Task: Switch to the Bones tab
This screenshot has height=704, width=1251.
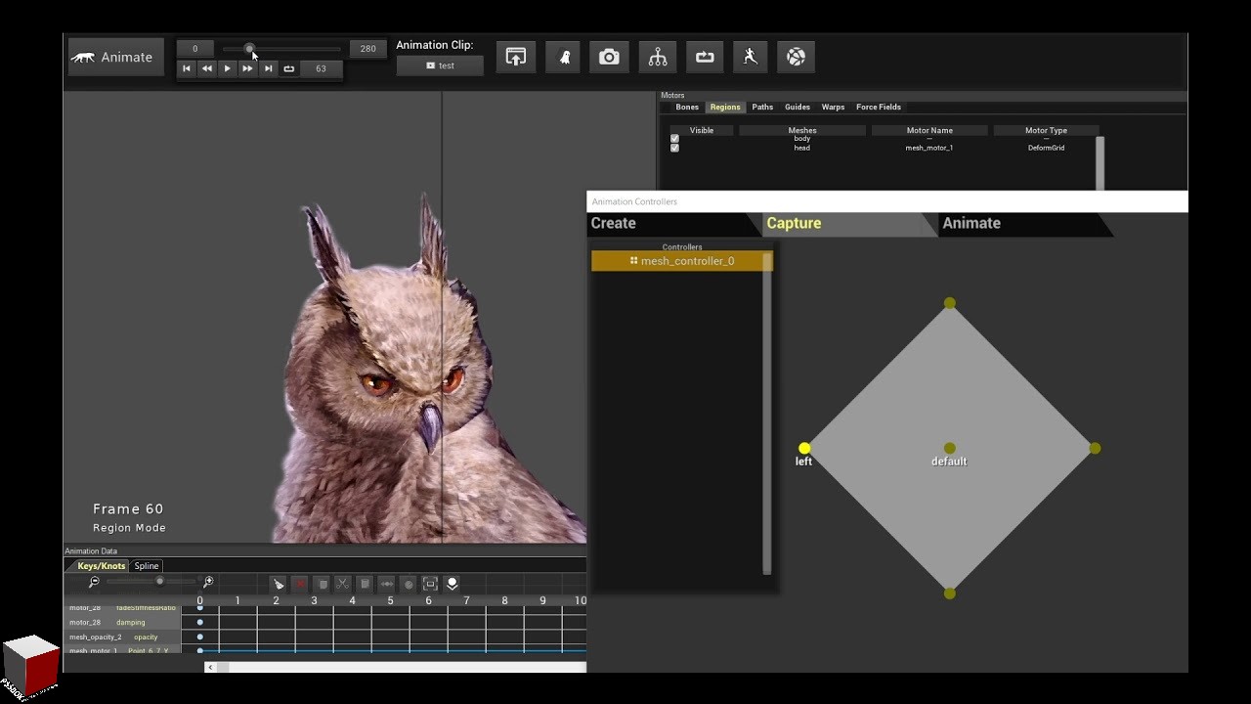Action: coord(687,107)
